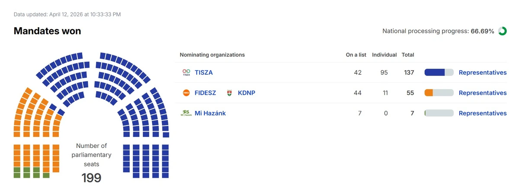
Task: Click the Mi Hazánk seat-share bar
Action: point(439,113)
